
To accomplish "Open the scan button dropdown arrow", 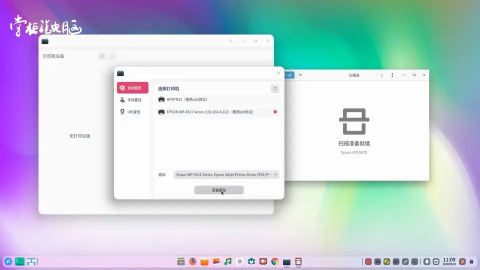I will (300, 75).
